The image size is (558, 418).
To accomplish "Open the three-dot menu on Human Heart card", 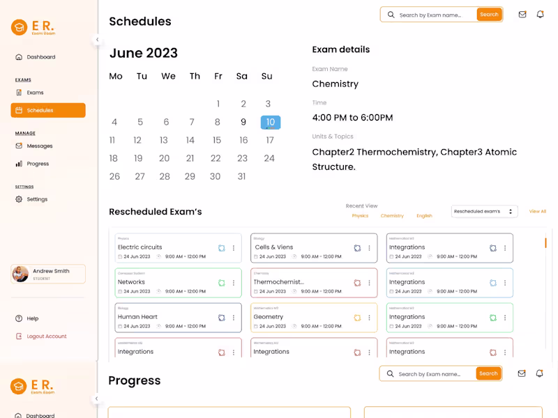I will tap(234, 318).
